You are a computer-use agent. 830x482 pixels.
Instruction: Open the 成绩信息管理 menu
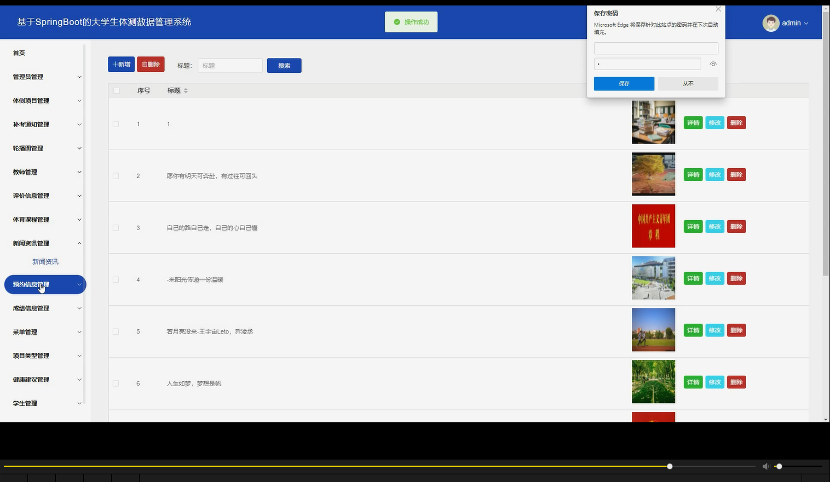pyautogui.click(x=45, y=308)
